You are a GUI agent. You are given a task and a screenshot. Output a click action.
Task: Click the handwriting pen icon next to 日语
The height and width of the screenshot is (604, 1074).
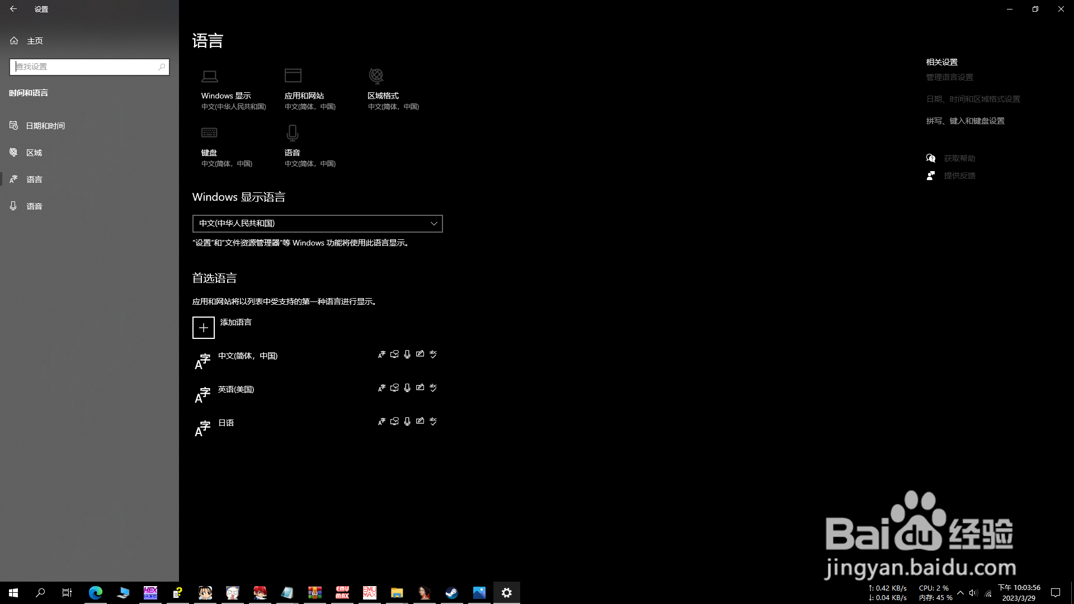(x=420, y=421)
